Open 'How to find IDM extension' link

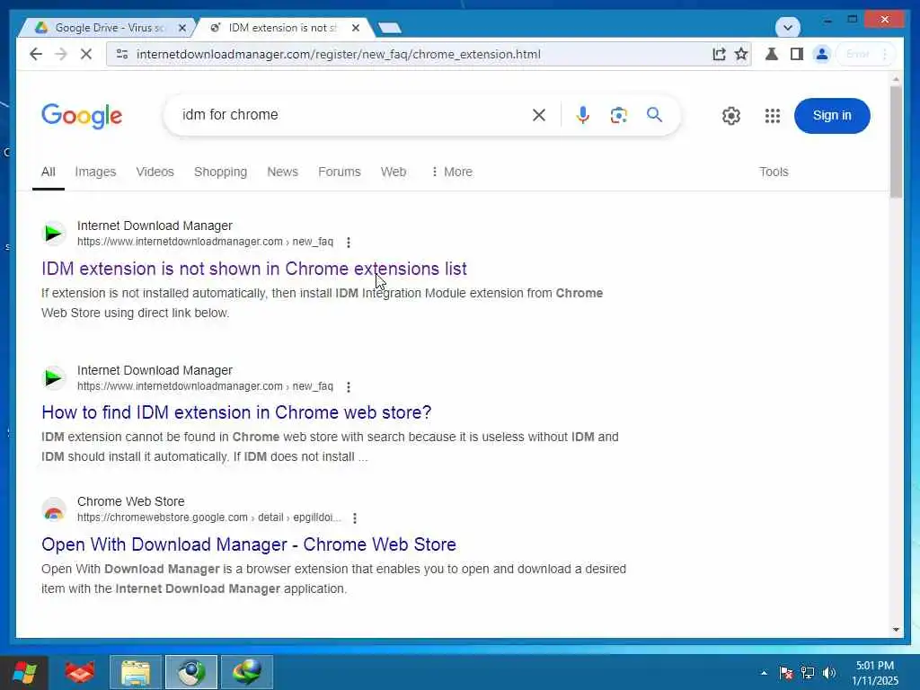click(236, 412)
